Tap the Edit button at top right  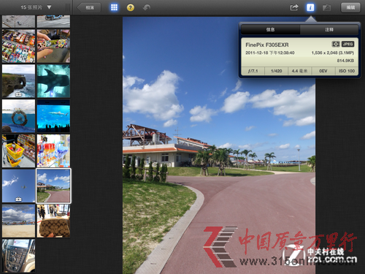pyautogui.click(x=350, y=7)
